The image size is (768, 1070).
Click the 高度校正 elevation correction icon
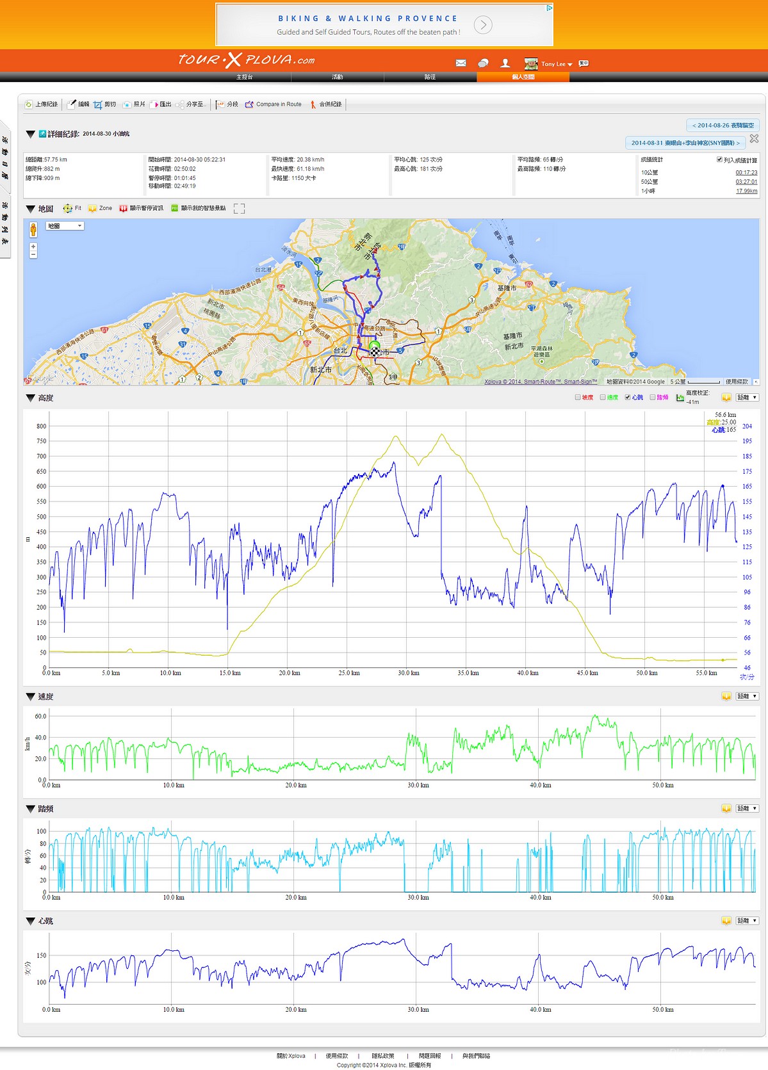[680, 398]
